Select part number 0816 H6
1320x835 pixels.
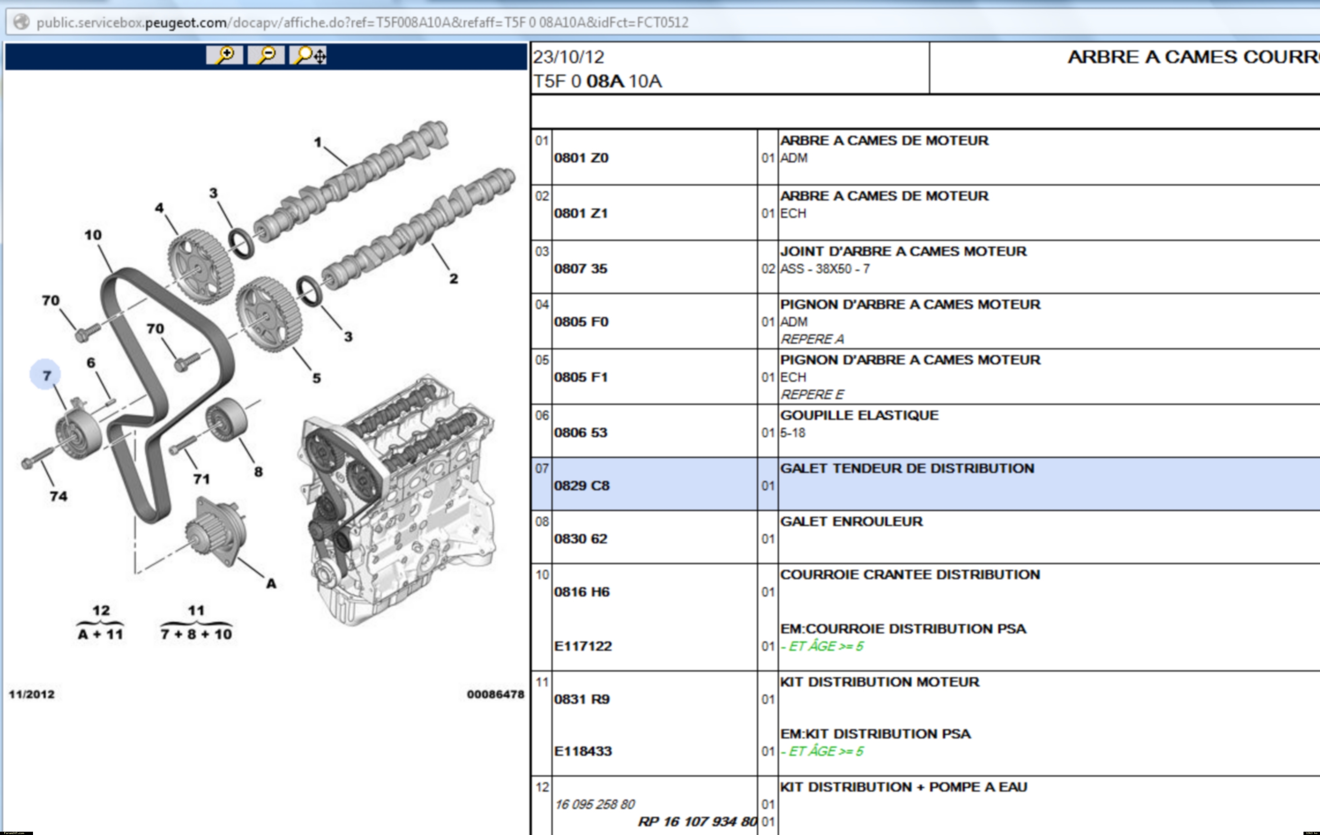(581, 592)
